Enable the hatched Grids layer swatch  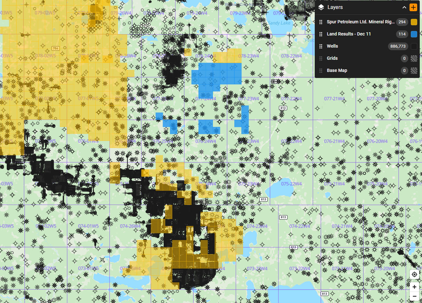tap(414, 58)
